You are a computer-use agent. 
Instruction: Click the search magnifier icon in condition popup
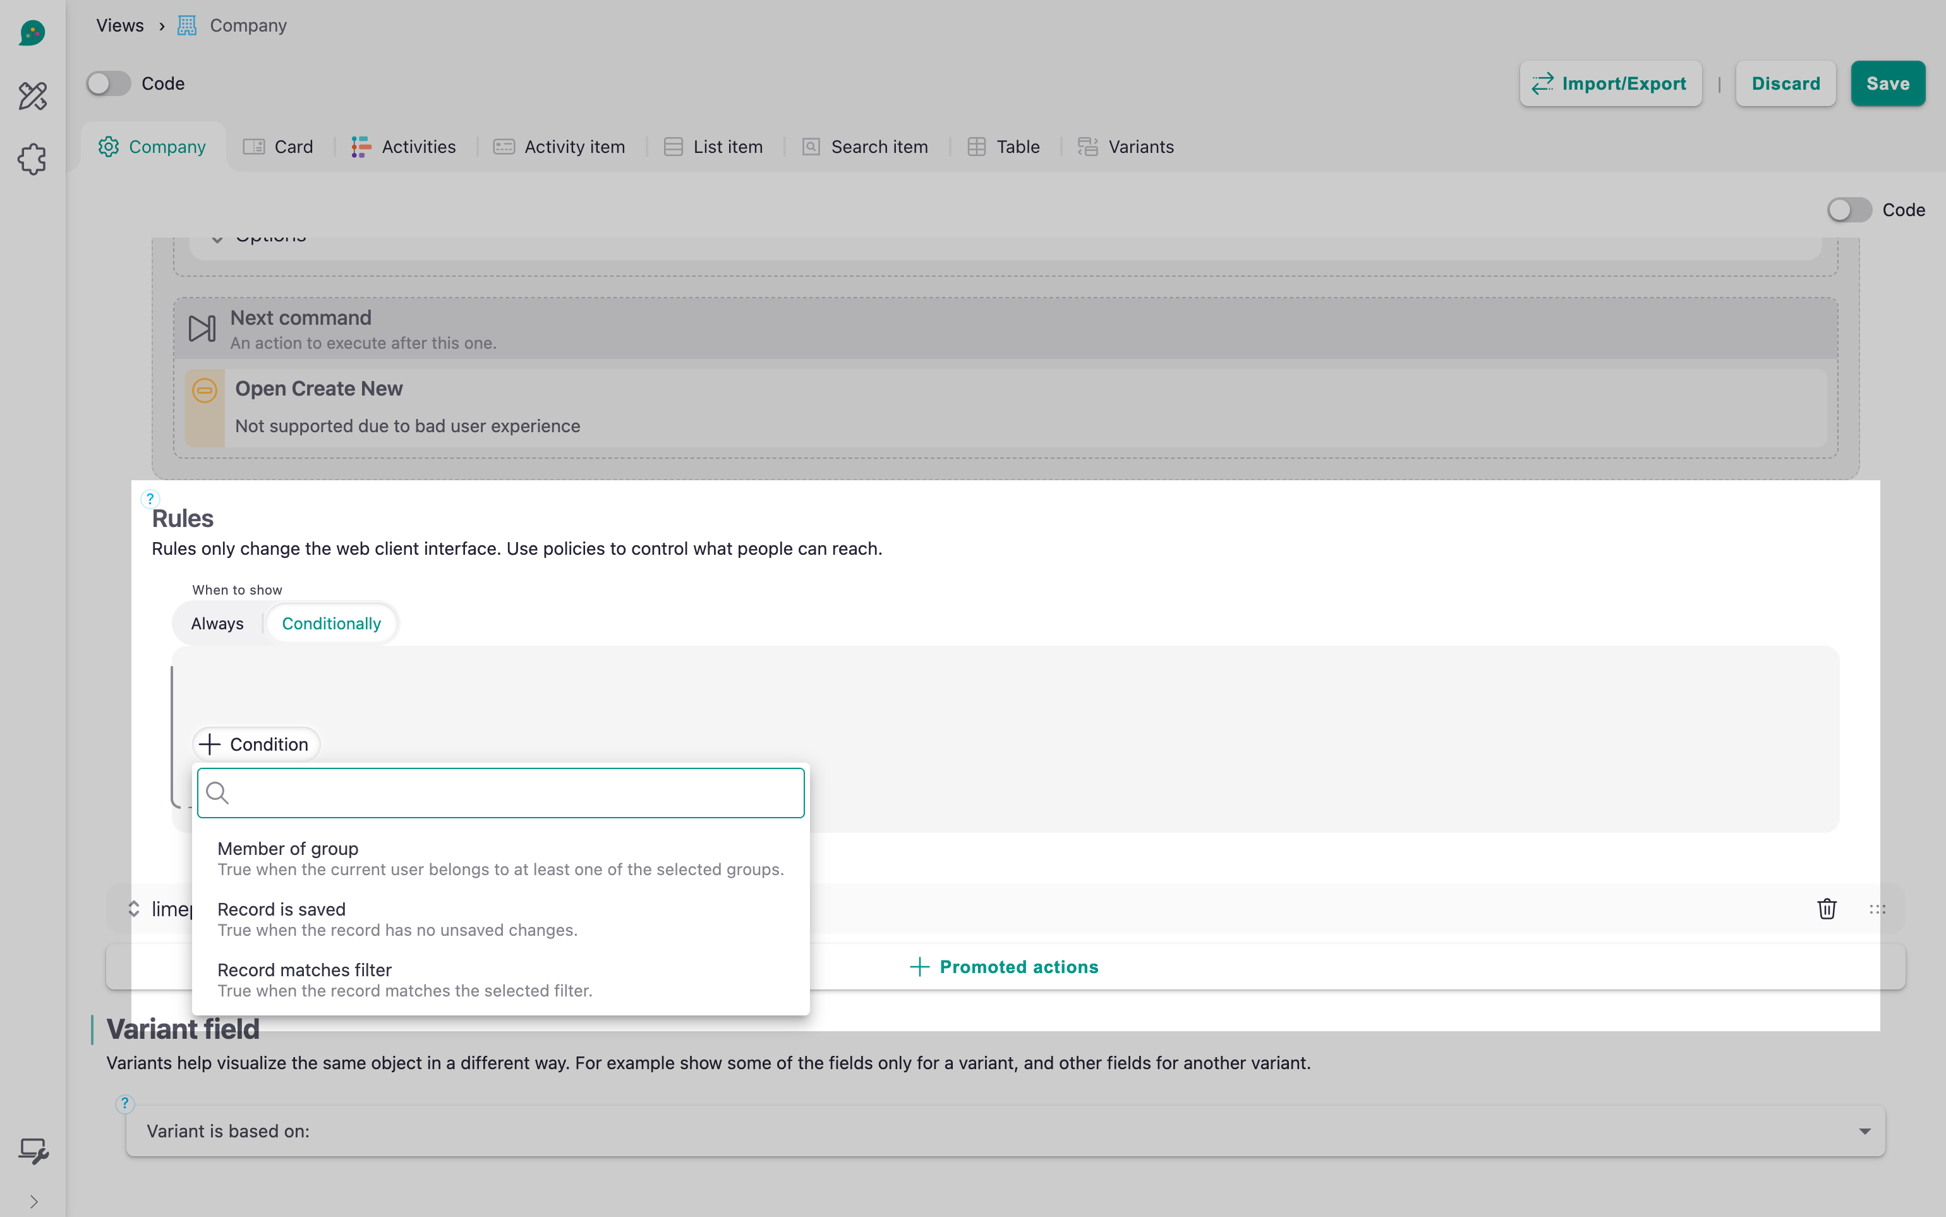pos(217,793)
